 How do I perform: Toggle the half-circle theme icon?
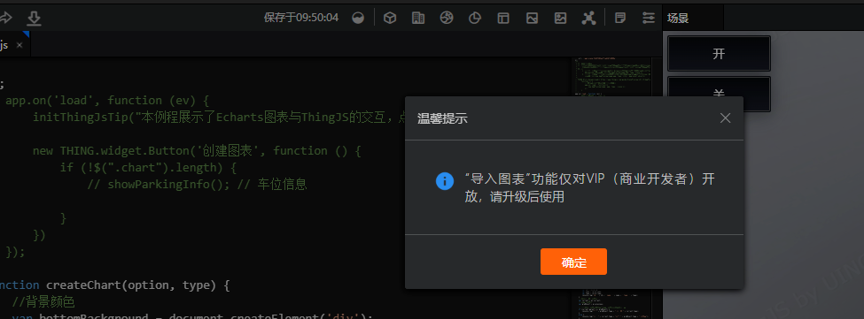tap(359, 19)
